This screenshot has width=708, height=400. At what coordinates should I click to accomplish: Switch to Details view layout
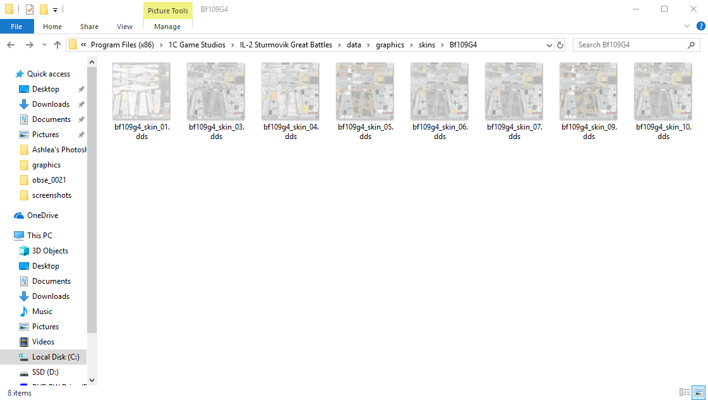tap(685, 392)
